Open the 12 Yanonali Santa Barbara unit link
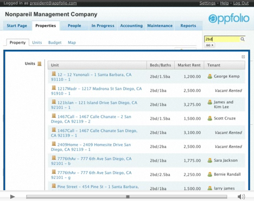 point(91,77)
